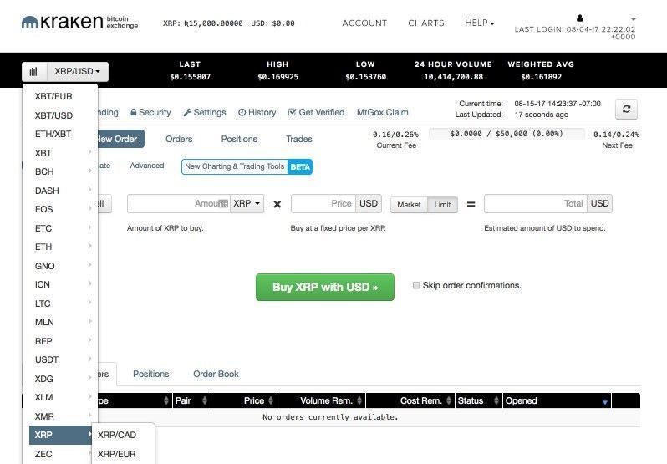Expand the XMR submenu

[x=60, y=416]
